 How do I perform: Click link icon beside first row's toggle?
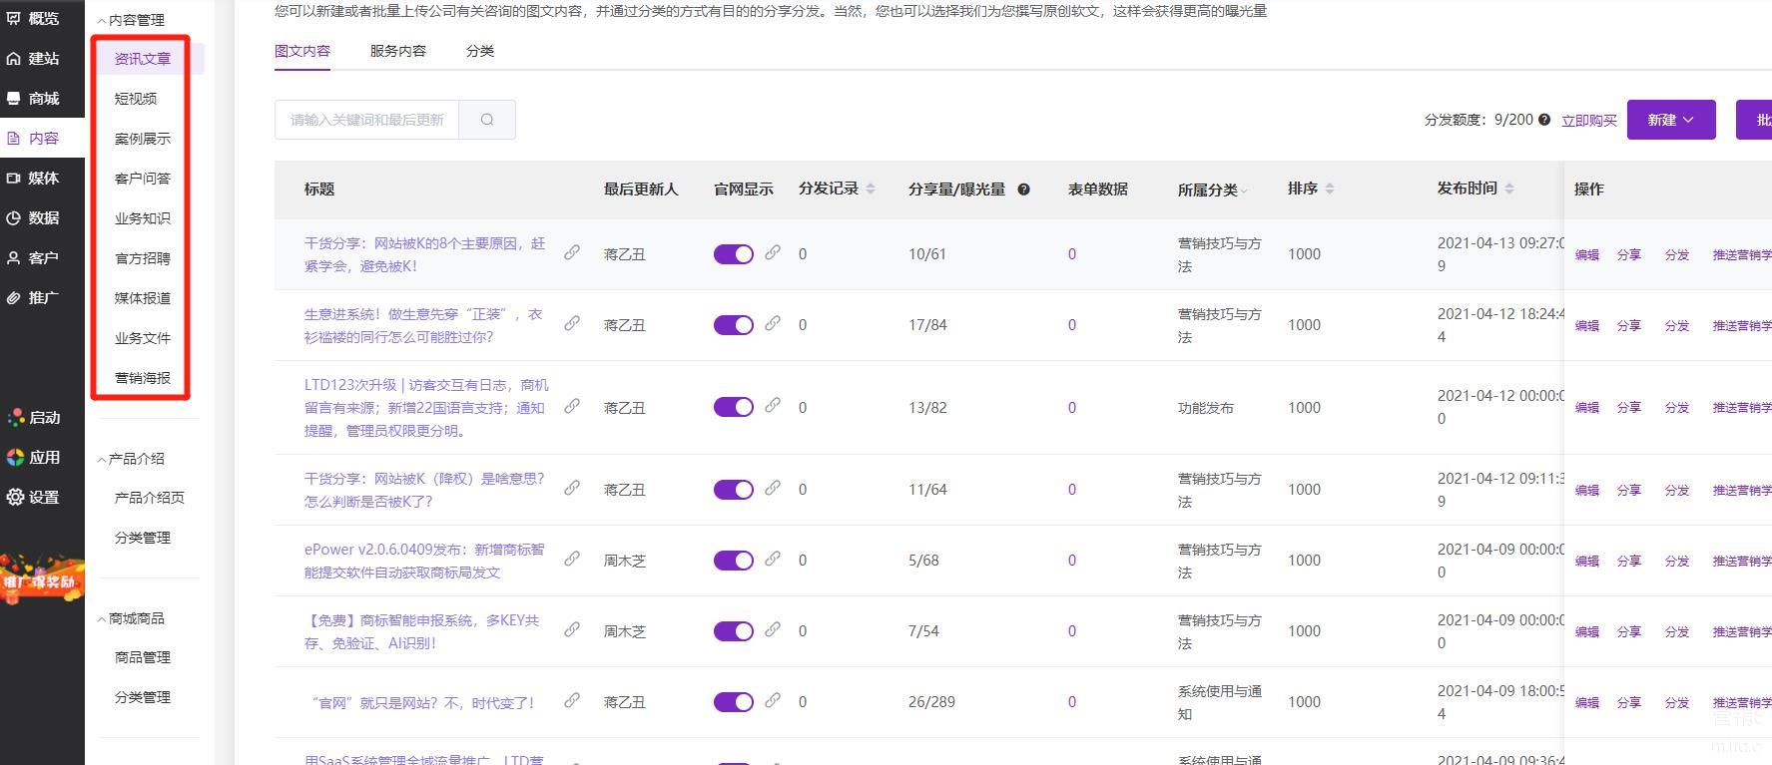pyautogui.click(x=773, y=253)
